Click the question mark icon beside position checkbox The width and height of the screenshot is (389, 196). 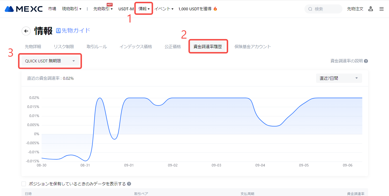pyautogui.click(x=129, y=184)
